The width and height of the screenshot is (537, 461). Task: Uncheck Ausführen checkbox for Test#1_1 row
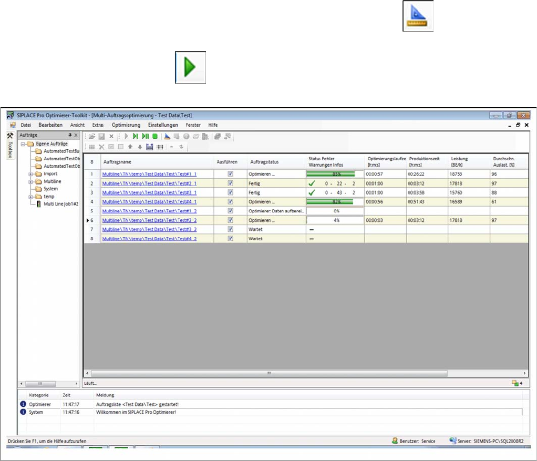pyautogui.click(x=230, y=173)
